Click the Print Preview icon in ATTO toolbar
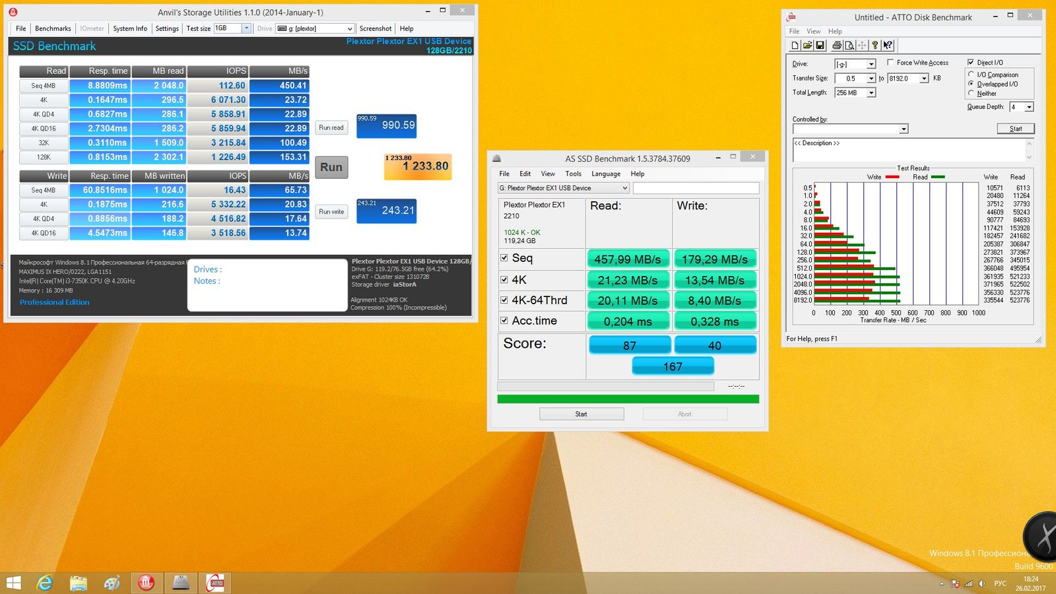The height and width of the screenshot is (594, 1056). (x=849, y=45)
